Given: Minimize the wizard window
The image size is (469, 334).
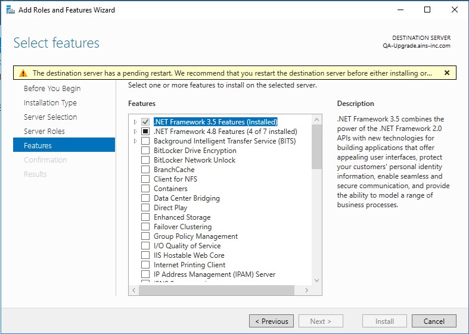Looking at the screenshot, I should [x=400, y=10].
